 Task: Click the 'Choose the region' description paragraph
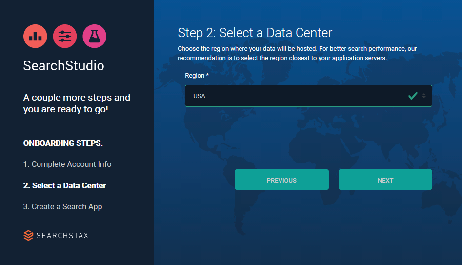click(297, 53)
